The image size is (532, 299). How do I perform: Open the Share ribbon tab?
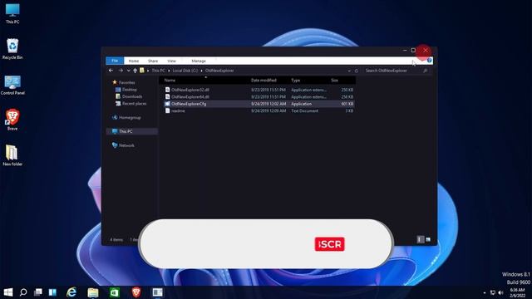pyautogui.click(x=153, y=61)
